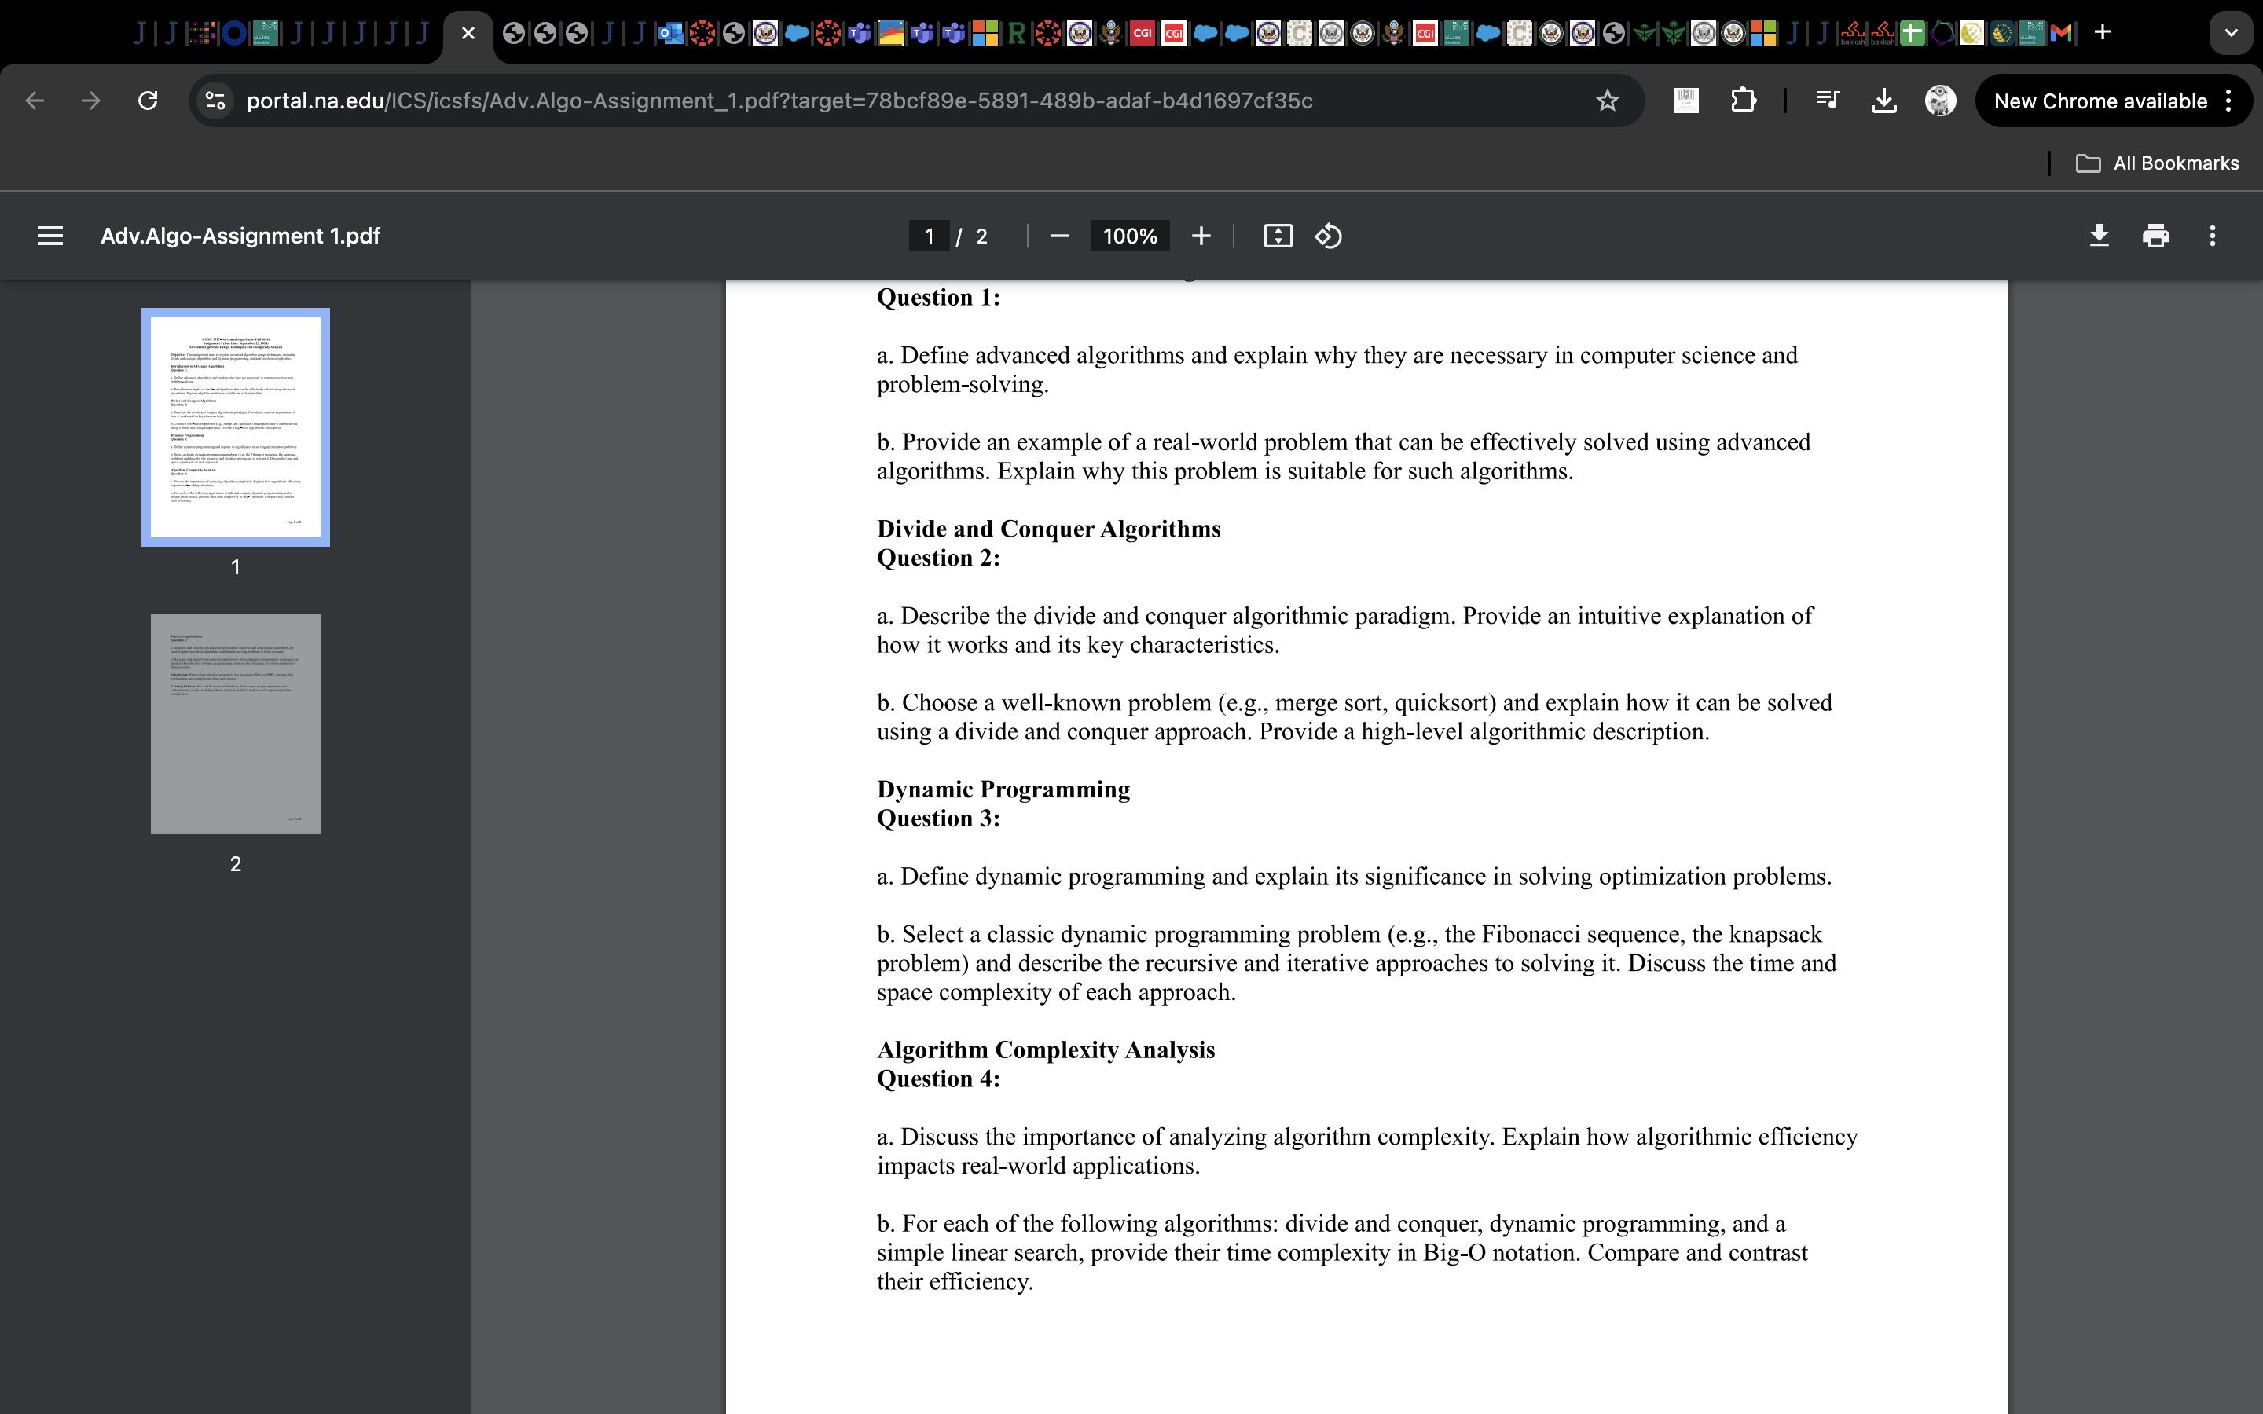Open the PDF sidebar menu
Image resolution: width=2263 pixels, height=1414 pixels.
[x=50, y=236]
